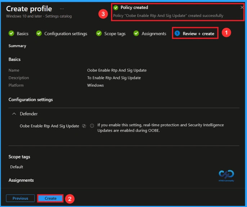Viewport: 247px width, 207px height.
Task: Select the Default scope tag
Action: [x=17, y=167]
